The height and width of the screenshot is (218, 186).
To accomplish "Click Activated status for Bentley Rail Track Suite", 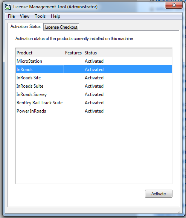I will 94,103.
